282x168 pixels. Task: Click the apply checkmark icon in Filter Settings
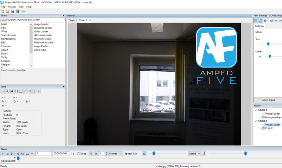(x=256, y=21)
